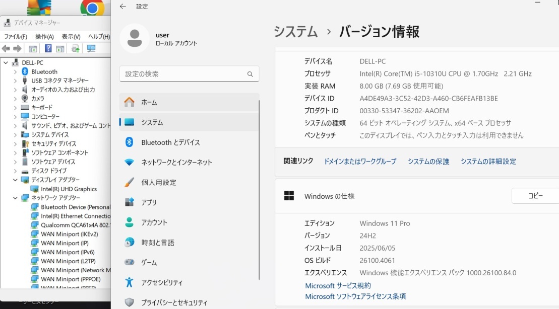Click the 24H2 version value
Screen dimensions: 559x309
tap(367, 236)
